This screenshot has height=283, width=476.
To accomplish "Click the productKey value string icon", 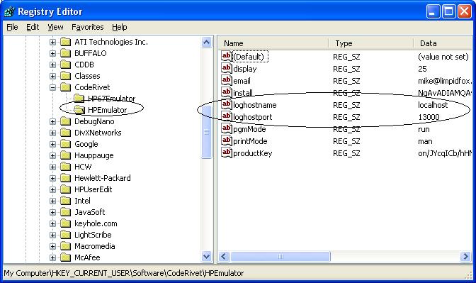I will (227, 153).
